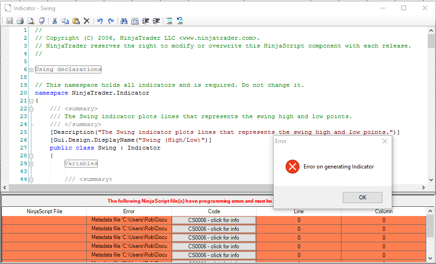436x264 pixels.
Task: Open Find with the binoculars icon
Action: click(124, 21)
